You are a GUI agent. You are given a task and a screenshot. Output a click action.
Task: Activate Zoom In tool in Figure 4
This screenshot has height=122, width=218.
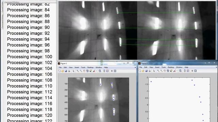point(158,71)
